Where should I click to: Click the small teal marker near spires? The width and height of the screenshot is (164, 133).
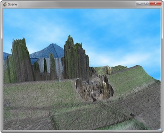[x=59, y=81]
